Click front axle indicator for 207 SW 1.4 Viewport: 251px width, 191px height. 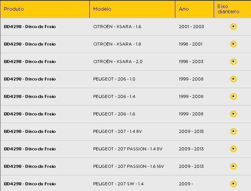[234, 184]
